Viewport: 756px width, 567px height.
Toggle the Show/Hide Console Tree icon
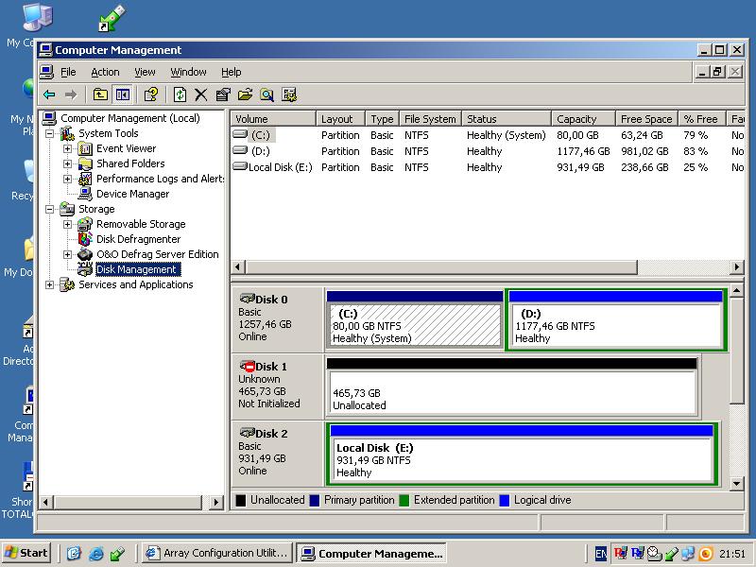click(123, 94)
